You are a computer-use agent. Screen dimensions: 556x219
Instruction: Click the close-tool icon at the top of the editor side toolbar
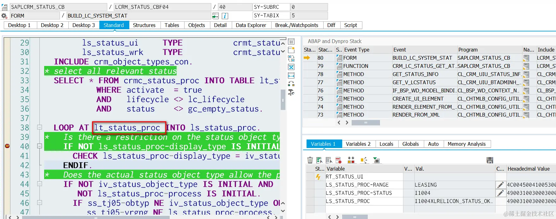291,41
